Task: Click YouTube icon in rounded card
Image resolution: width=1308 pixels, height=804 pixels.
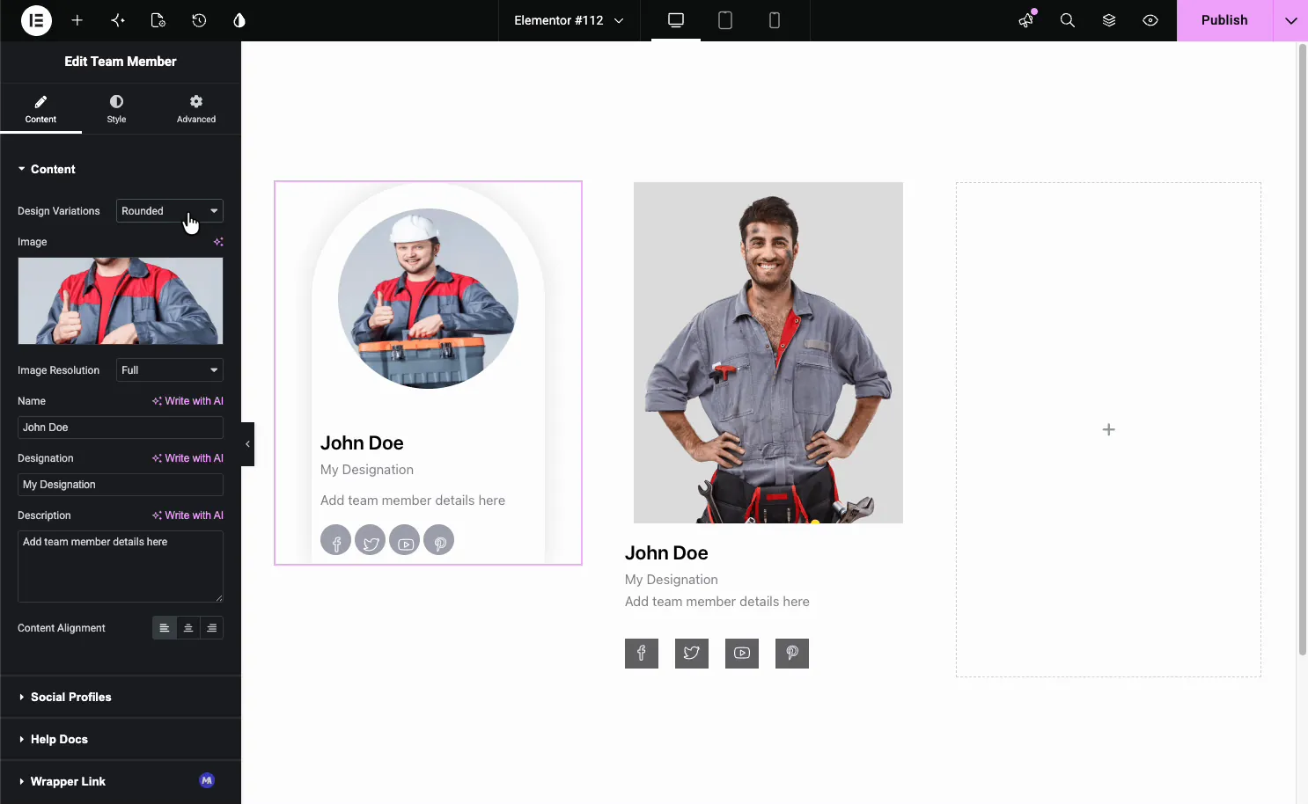Action: [404, 540]
